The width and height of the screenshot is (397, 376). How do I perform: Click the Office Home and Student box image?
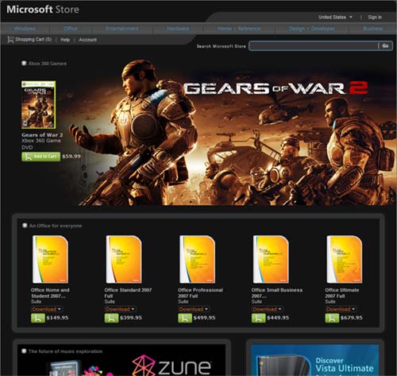click(x=50, y=259)
